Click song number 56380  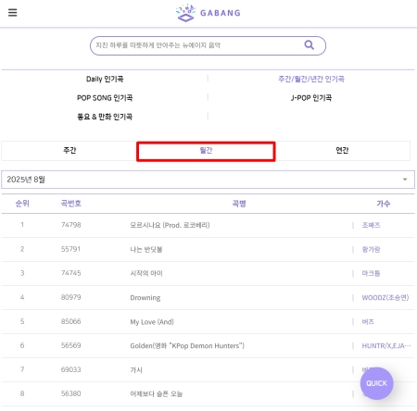[70, 393]
